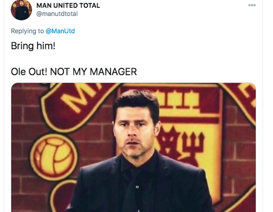Click the MAN UNITED TOTAL profile avatar

click(x=21, y=10)
